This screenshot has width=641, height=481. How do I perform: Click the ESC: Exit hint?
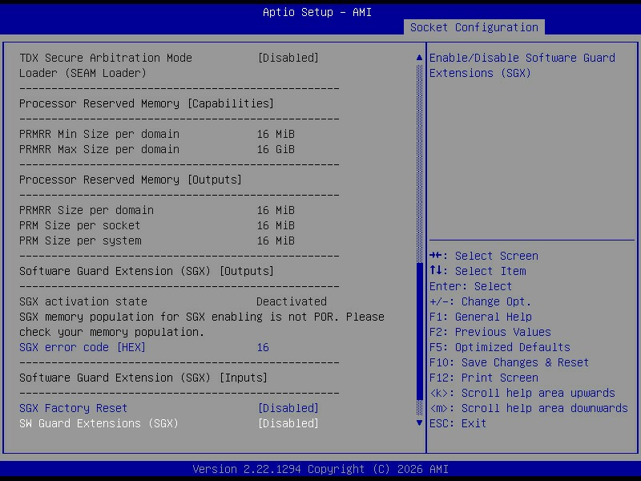458,423
